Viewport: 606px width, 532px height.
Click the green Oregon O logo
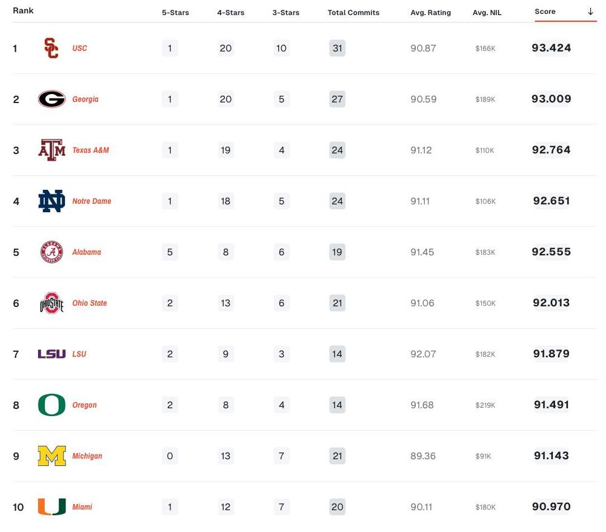point(52,405)
